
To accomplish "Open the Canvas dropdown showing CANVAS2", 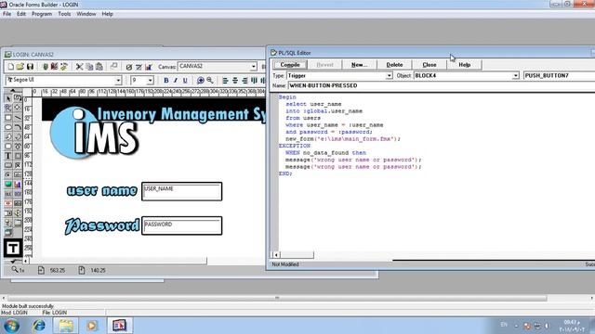I will pos(254,67).
